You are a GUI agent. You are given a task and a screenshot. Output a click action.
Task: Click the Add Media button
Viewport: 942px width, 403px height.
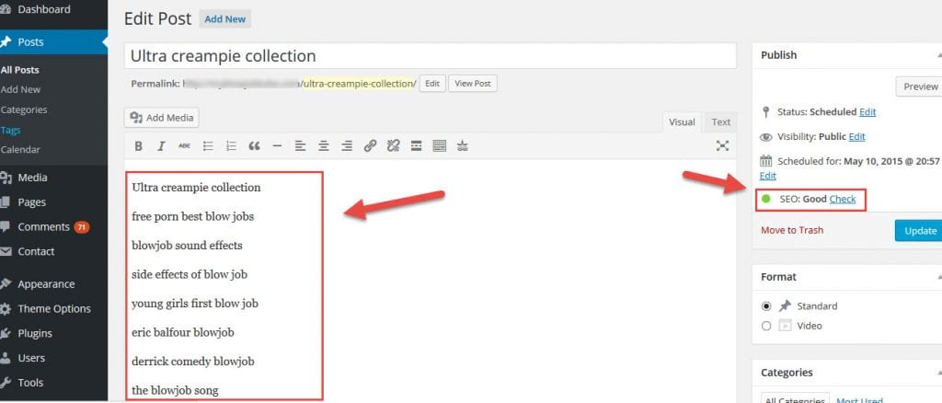click(x=162, y=118)
